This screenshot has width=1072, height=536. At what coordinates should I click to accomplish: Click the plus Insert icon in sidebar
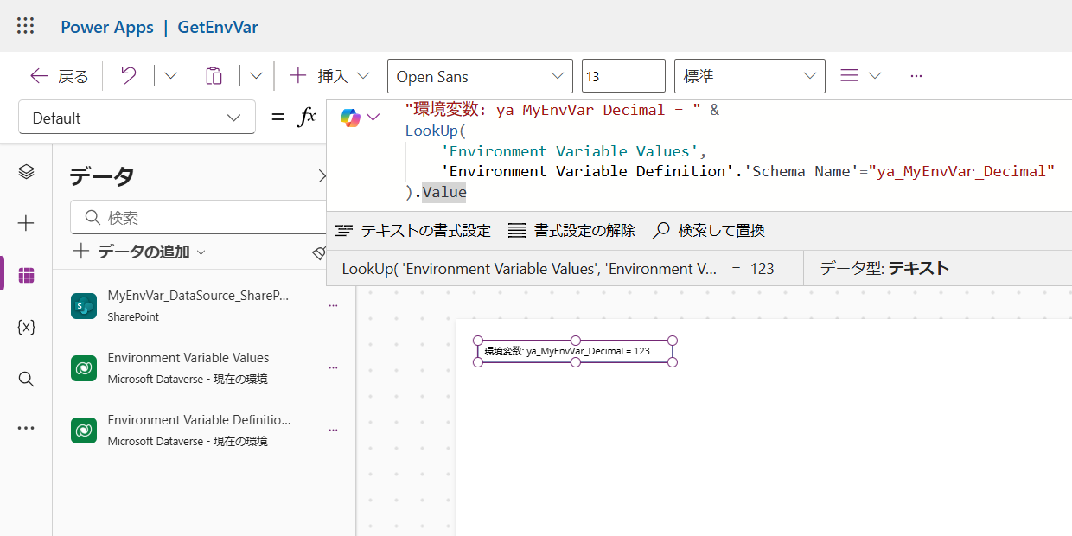coord(26,224)
